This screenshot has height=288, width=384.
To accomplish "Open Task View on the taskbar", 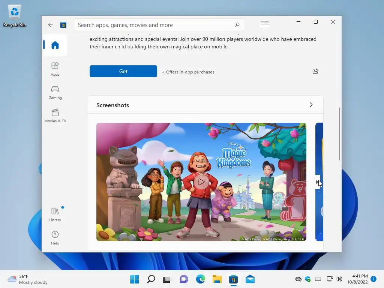I will [167, 279].
